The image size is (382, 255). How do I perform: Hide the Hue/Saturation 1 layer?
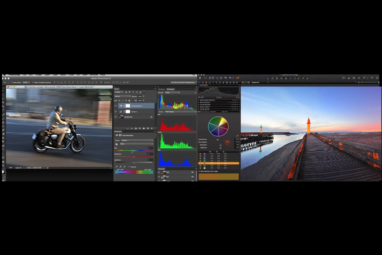[x=115, y=106]
